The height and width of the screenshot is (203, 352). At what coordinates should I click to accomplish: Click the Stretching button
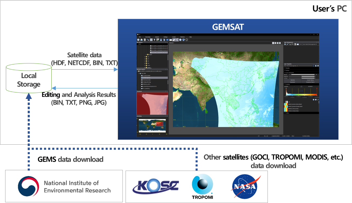click(293, 80)
